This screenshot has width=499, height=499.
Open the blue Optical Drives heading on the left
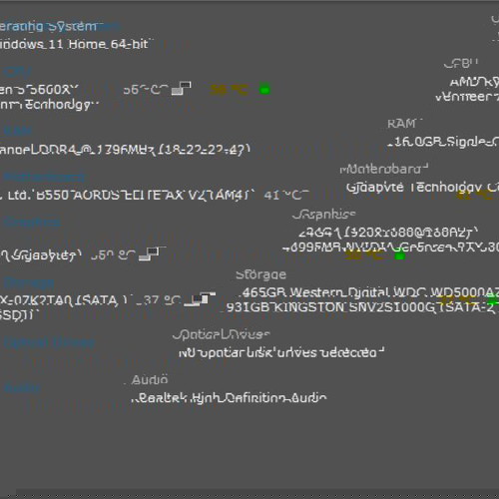point(49,342)
